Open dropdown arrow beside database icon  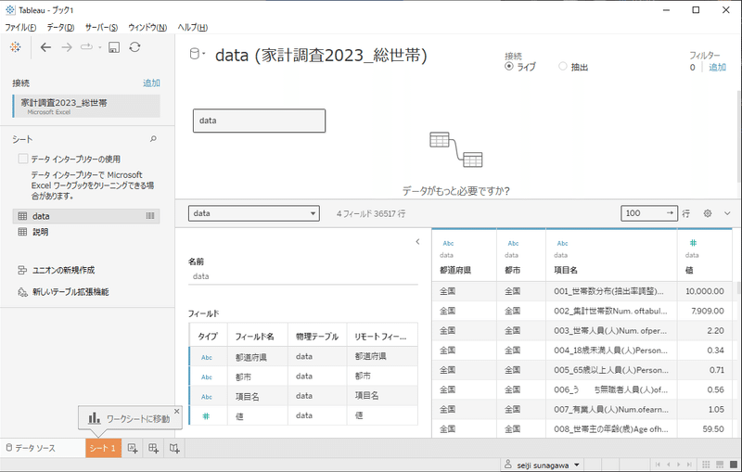[204, 54]
